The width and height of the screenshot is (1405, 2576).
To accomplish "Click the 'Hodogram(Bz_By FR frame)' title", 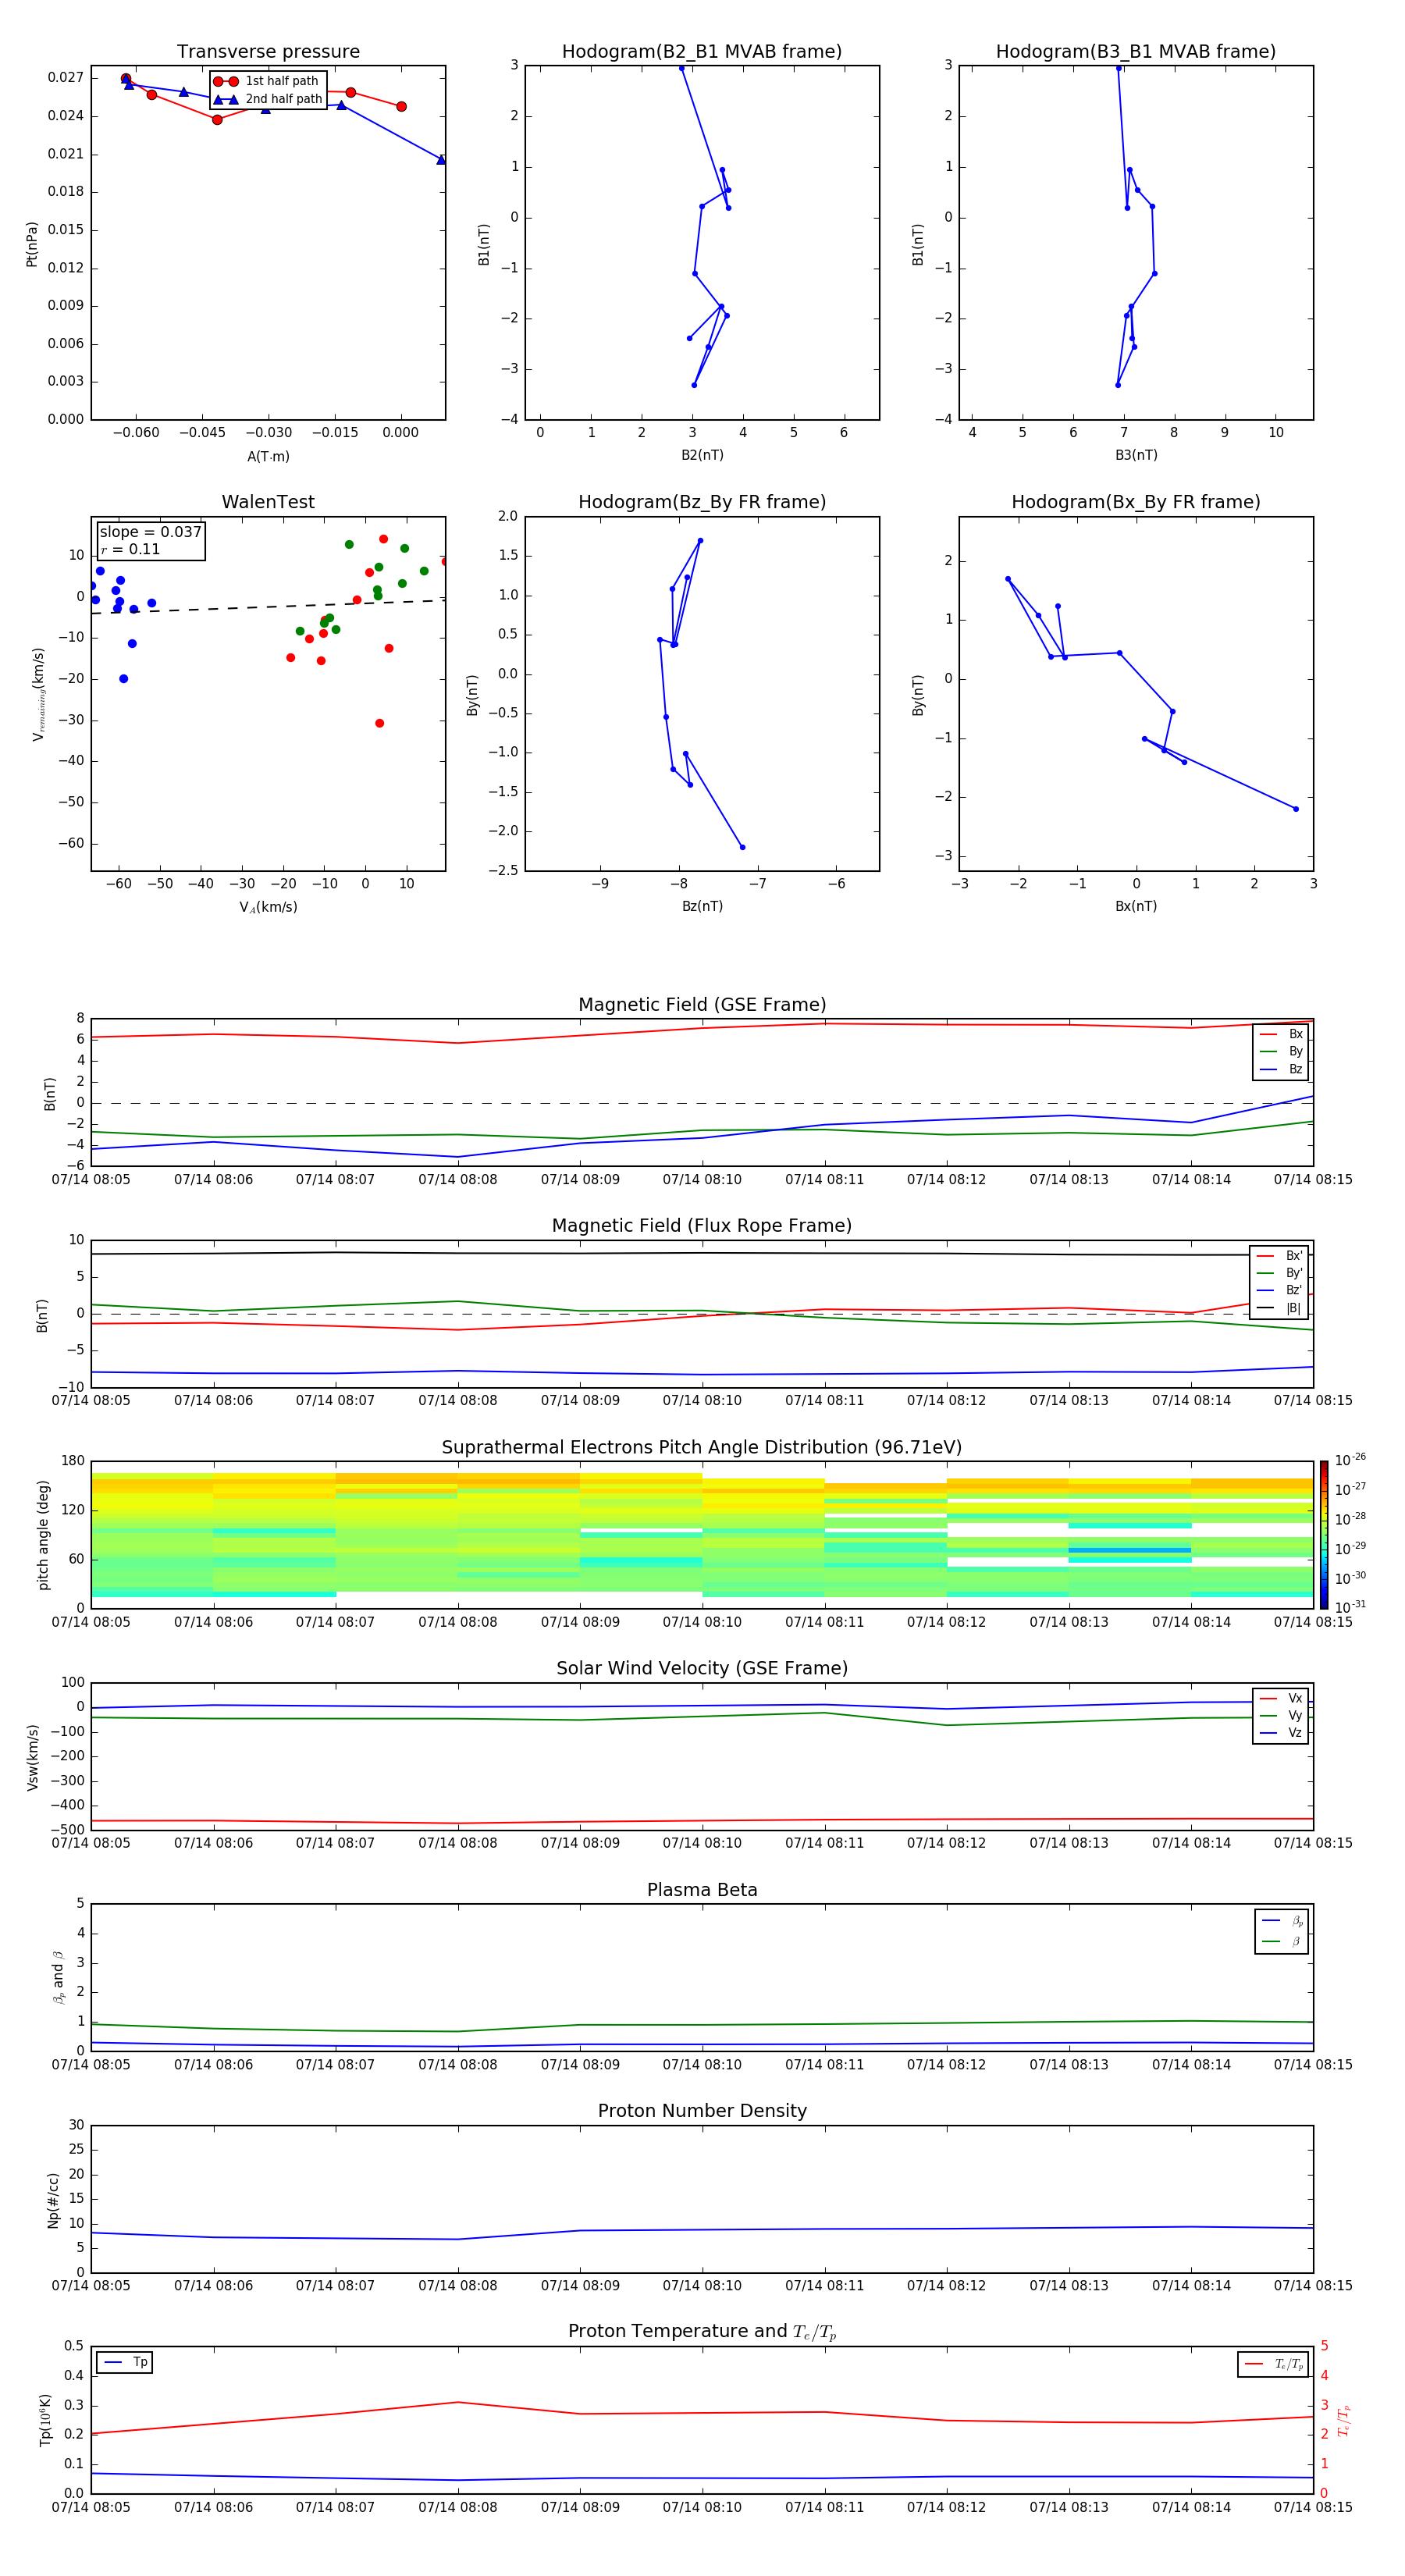I will pos(702,502).
